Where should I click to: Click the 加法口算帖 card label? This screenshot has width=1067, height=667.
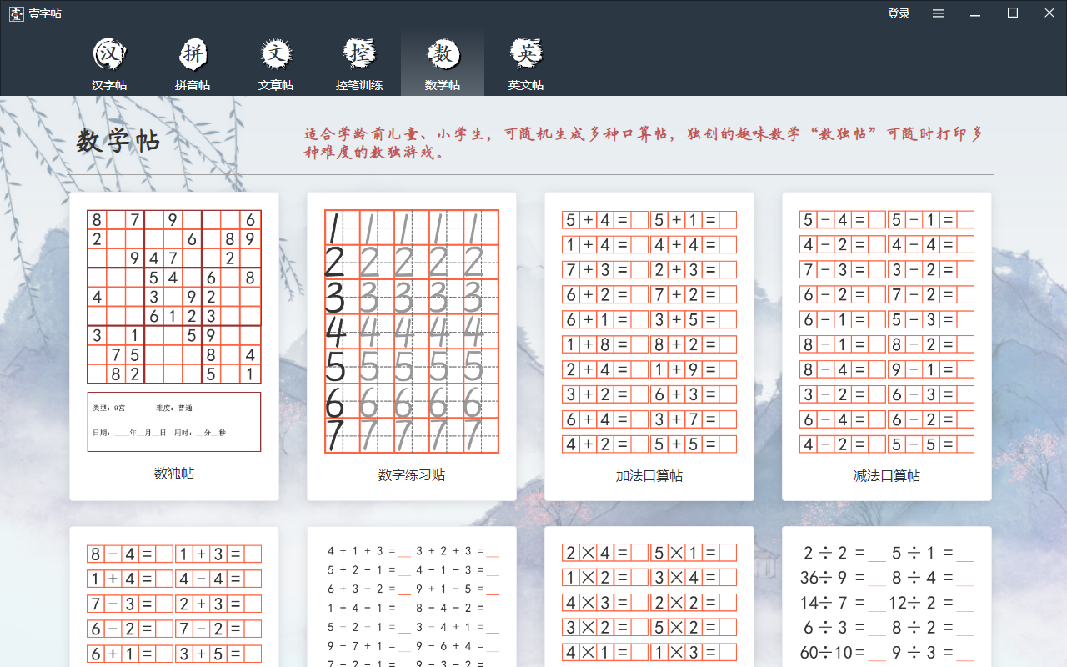click(x=649, y=476)
